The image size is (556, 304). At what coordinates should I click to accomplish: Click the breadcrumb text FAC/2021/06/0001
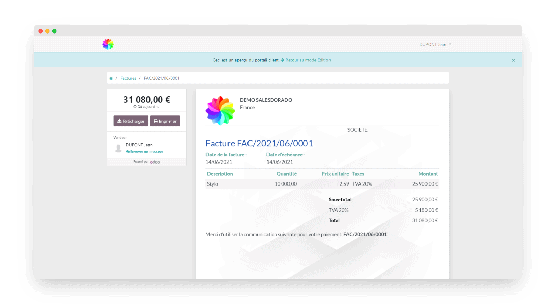pyautogui.click(x=162, y=78)
